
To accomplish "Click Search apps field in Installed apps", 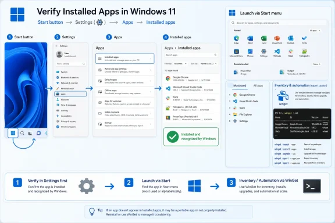I will coord(191,55).
